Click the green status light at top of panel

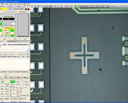[x=26, y=9]
